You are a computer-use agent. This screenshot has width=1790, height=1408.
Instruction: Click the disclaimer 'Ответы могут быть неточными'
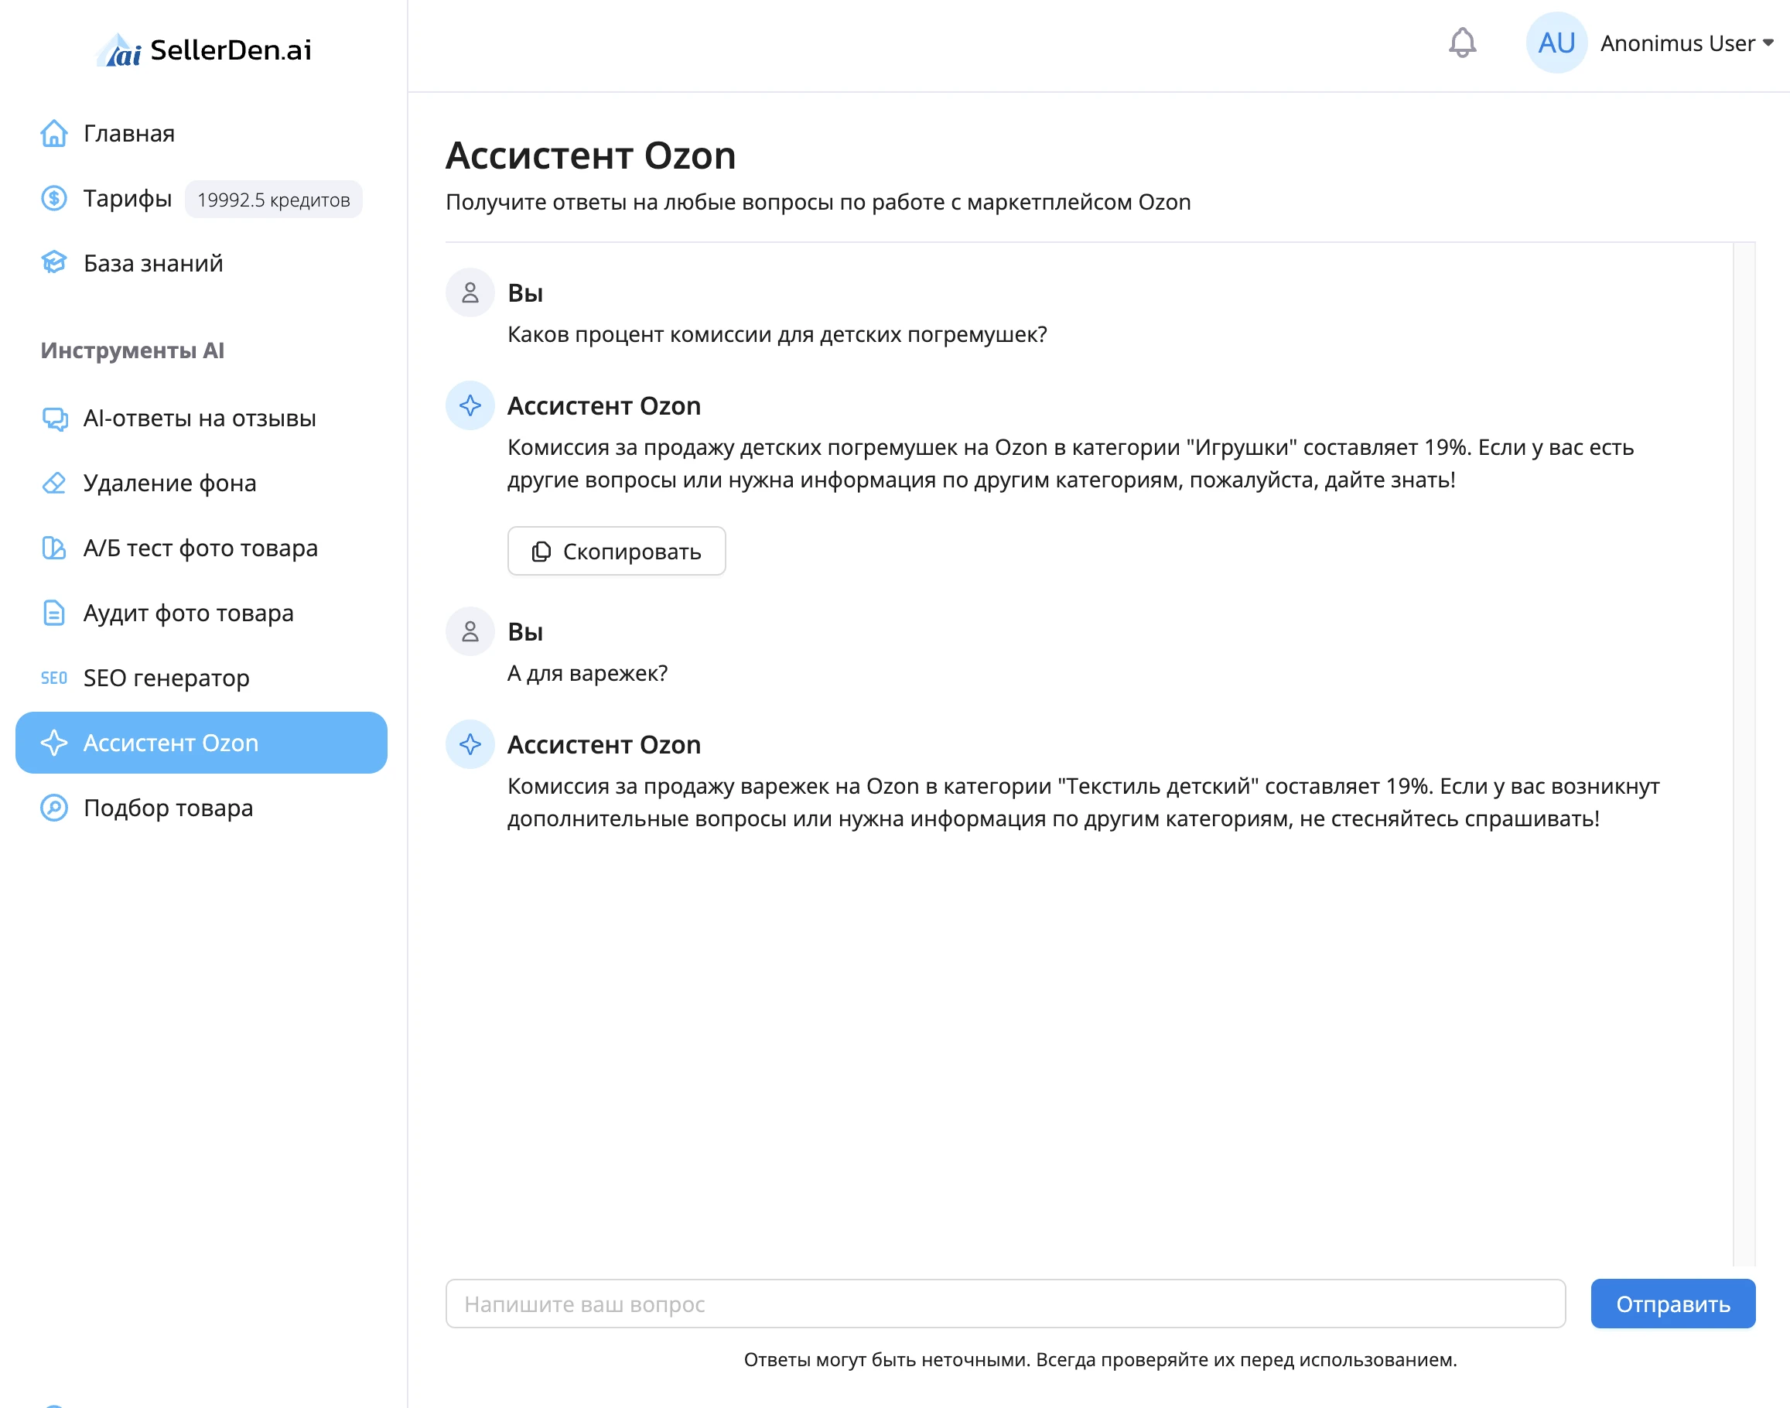tap(1100, 1359)
